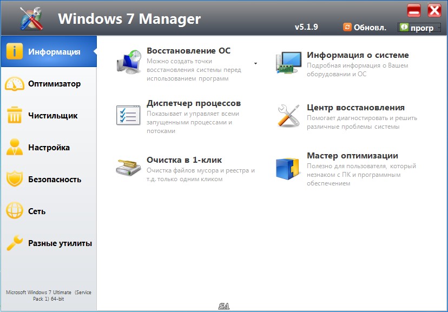Open Восстановление ОС tool title
448x312 pixels.
(189, 50)
